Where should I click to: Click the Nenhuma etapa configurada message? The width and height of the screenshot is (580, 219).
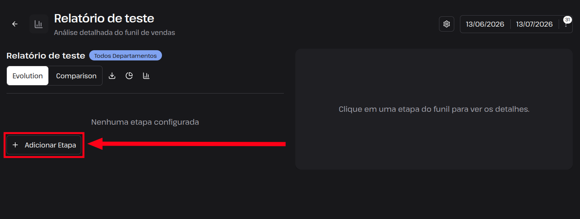tap(145, 122)
